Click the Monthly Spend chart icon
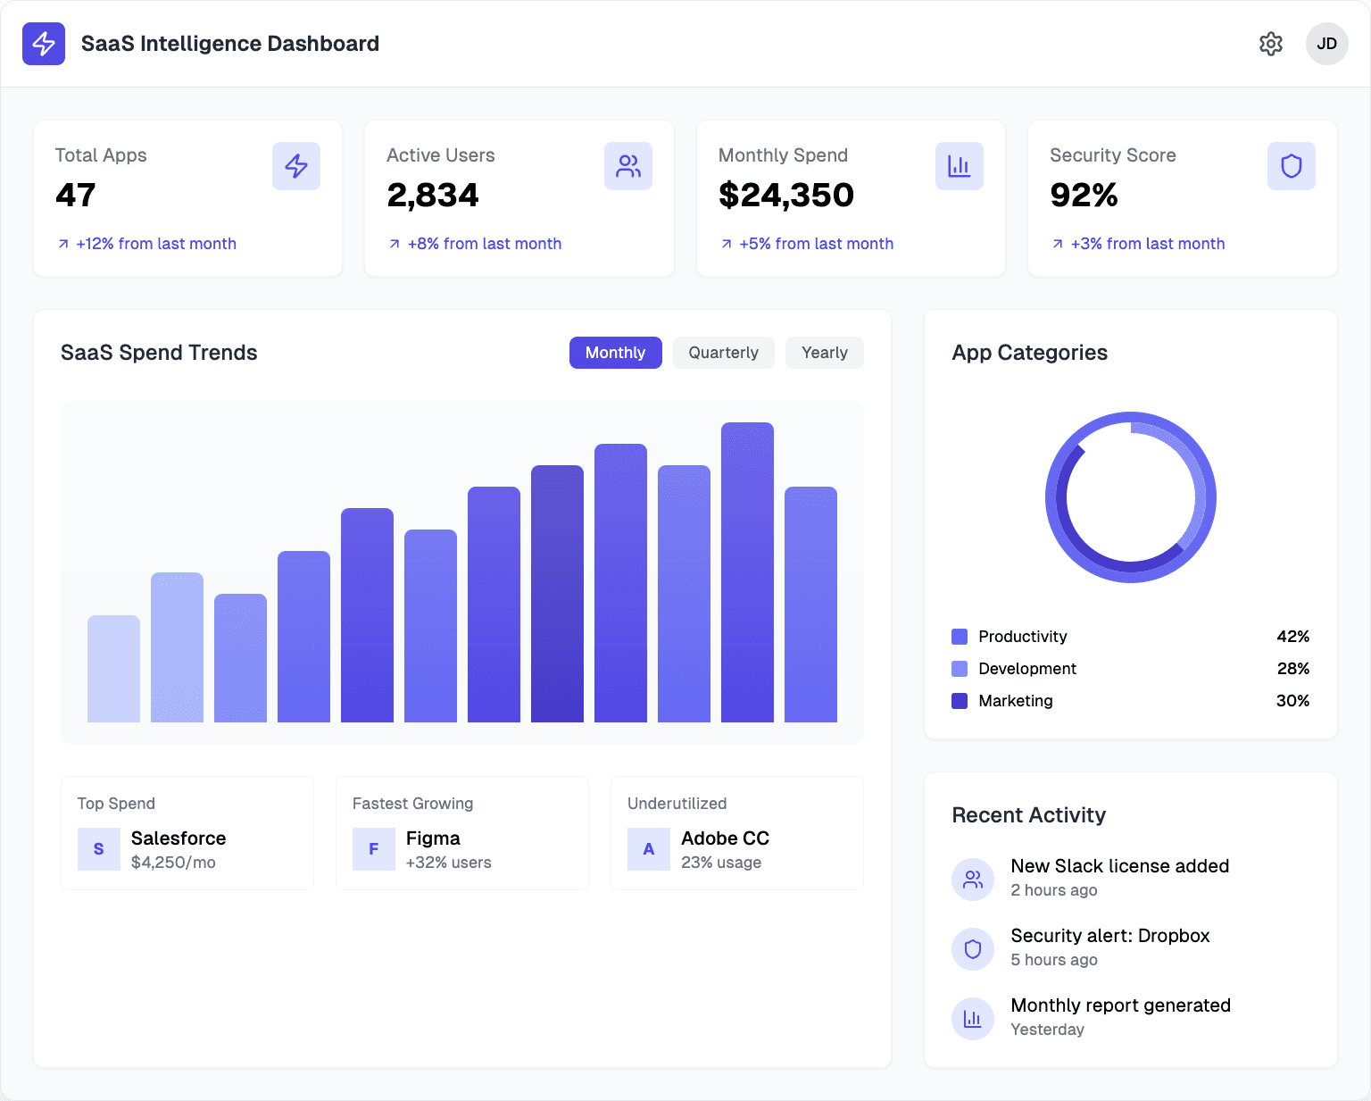 [x=960, y=166]
